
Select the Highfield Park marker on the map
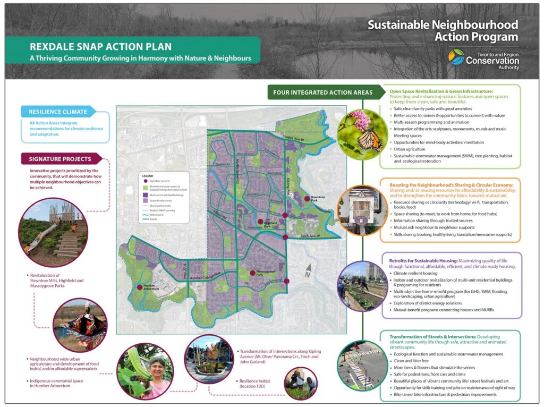pos(260,222)
